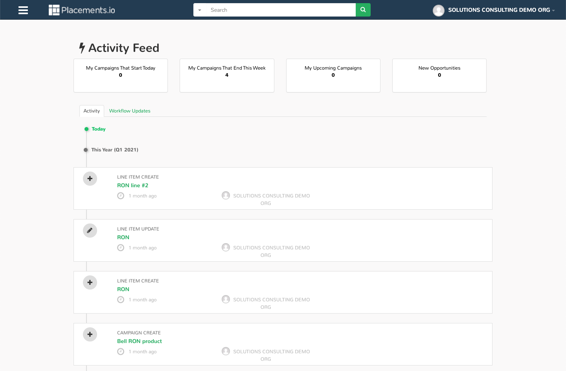The width and height of the screenshot is (566, 371).
Task: Jump to Today marker on timeline
Action: pos(98,129)
